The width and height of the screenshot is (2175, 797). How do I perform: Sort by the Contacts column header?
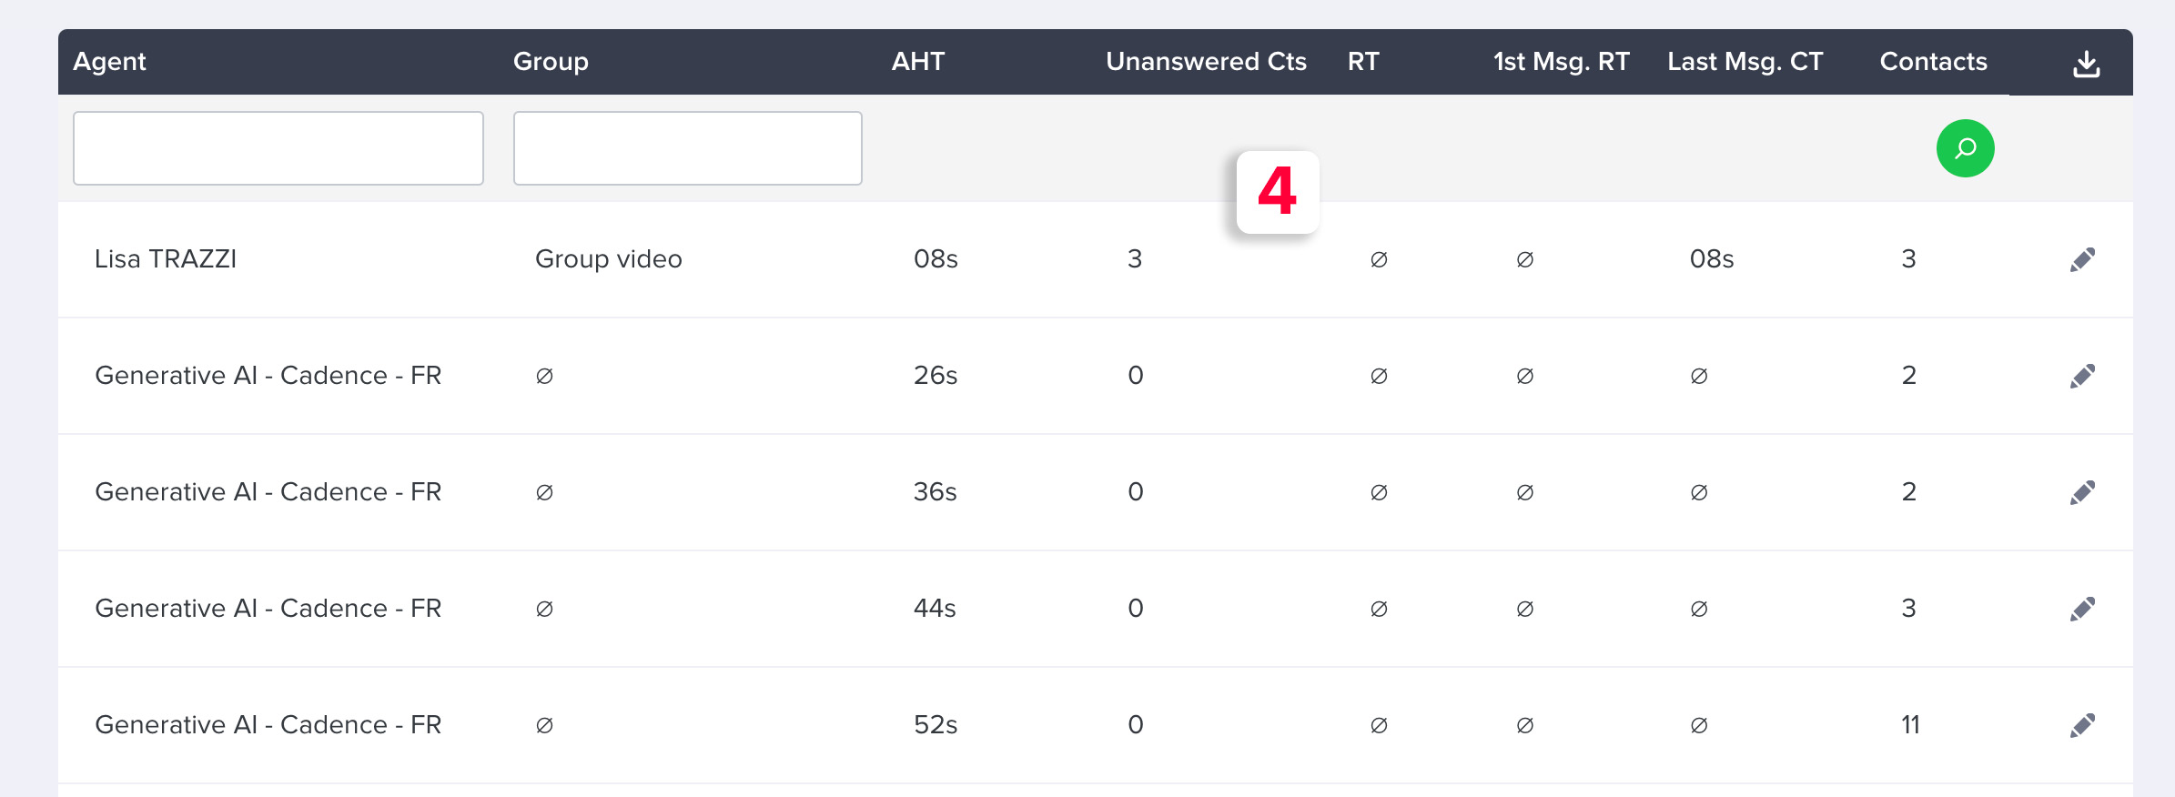point(1933,61)
